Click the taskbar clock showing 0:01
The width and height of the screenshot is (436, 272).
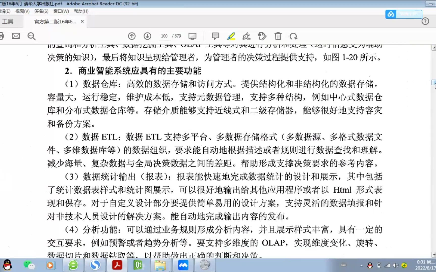point(425,265)
